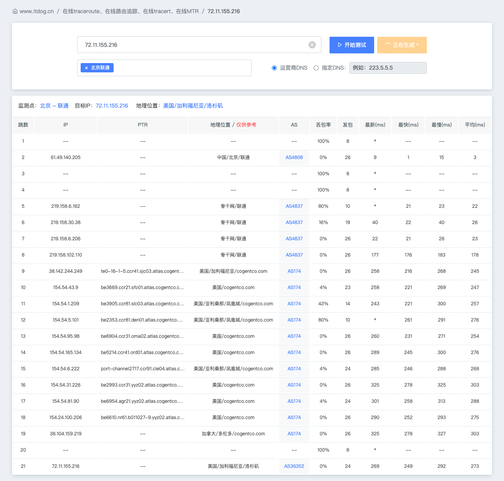Click IP cell 154.54.31.226
Screen dimensions: 504x481
(66, 385)
